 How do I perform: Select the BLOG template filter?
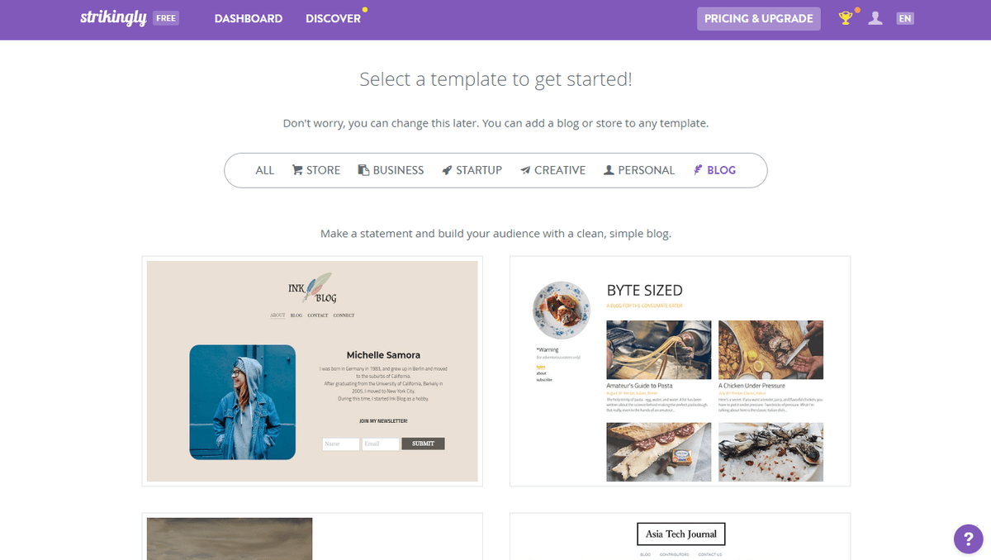pyautogui.click(x=714, y=170)
